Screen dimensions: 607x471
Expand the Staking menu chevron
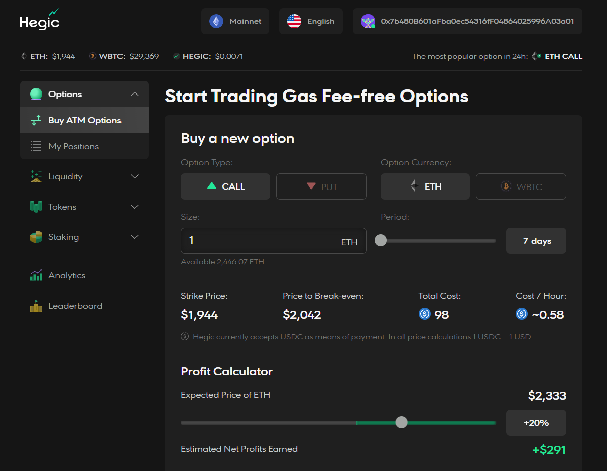coord(135,237)
